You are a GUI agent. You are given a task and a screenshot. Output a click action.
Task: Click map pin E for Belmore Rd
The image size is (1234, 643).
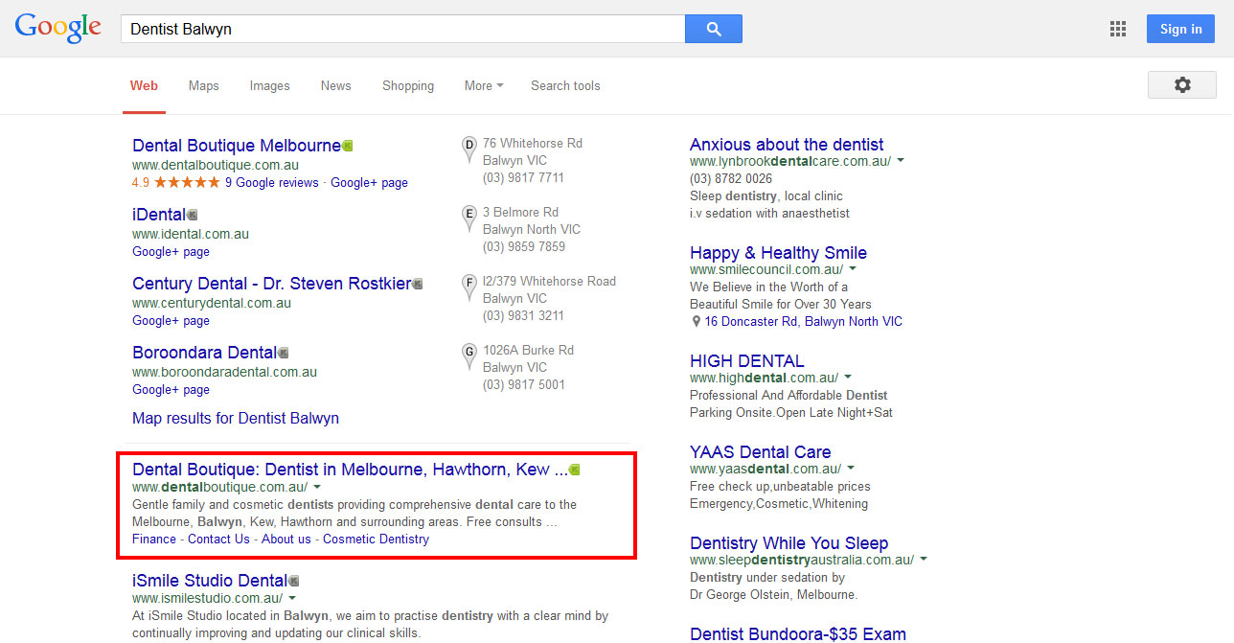coord(469,218)
